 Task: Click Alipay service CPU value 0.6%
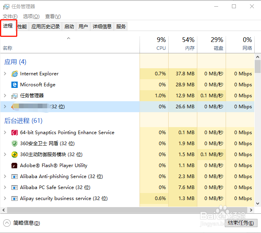(160, 198)
